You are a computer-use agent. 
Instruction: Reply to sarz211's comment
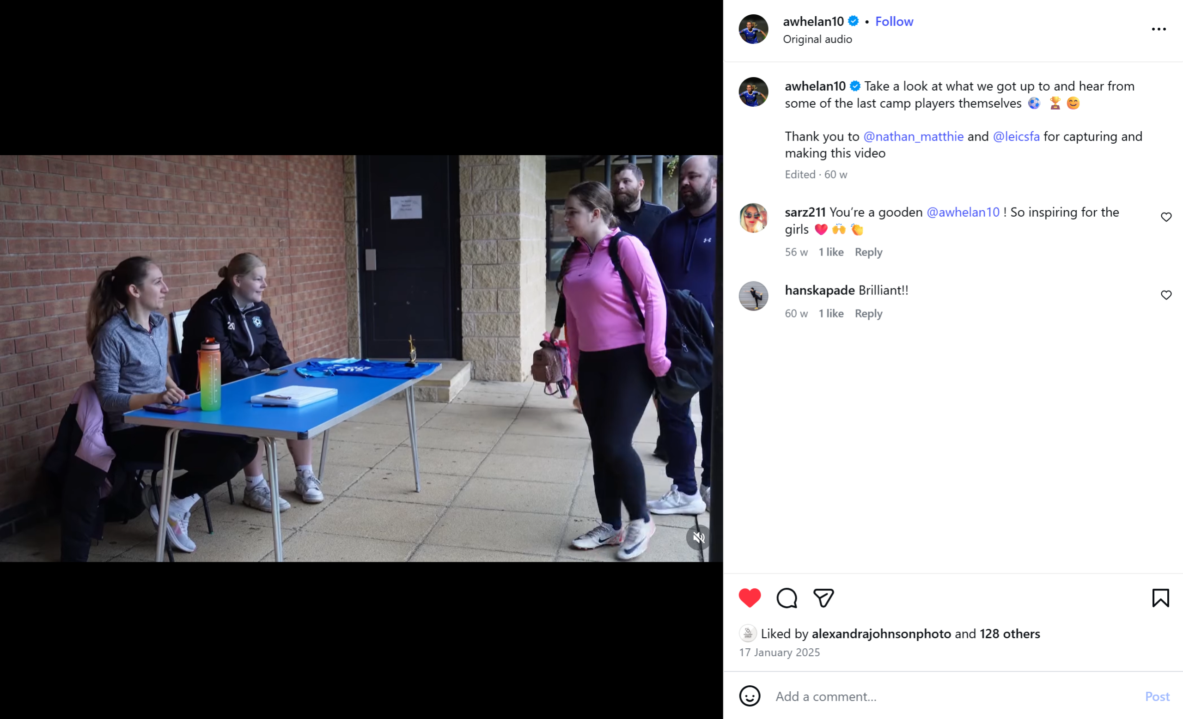[x=868, y=252]
